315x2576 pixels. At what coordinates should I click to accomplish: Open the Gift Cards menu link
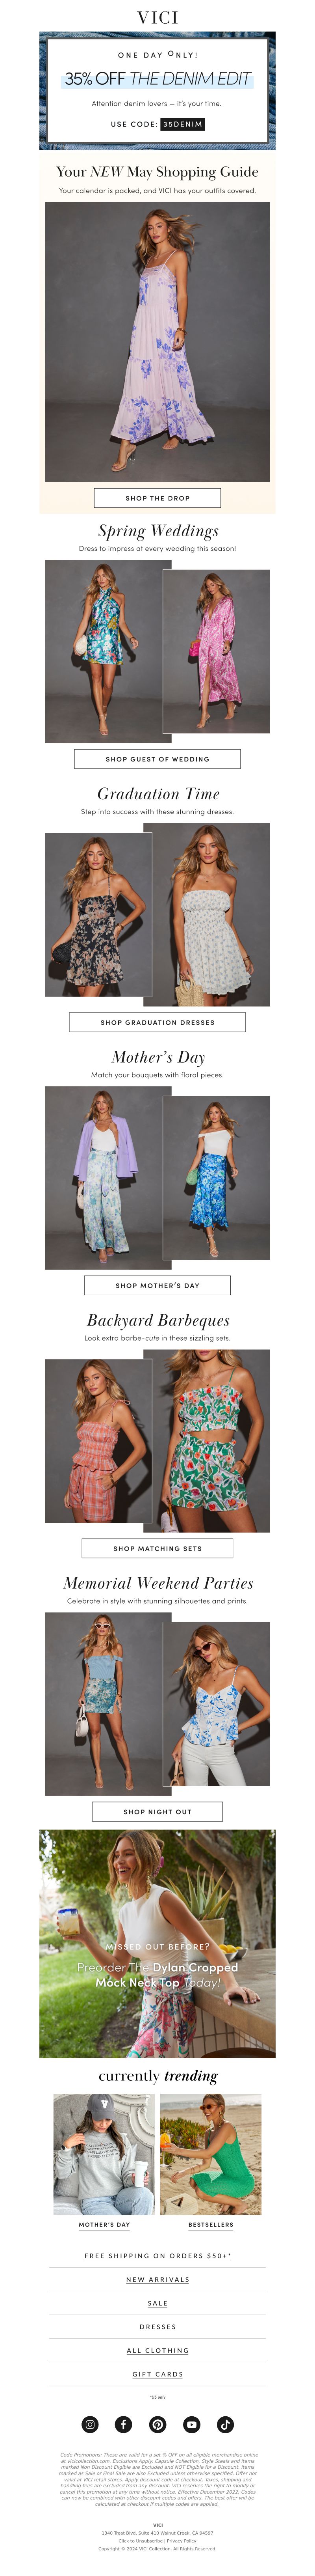click(x=158, y=2374)
